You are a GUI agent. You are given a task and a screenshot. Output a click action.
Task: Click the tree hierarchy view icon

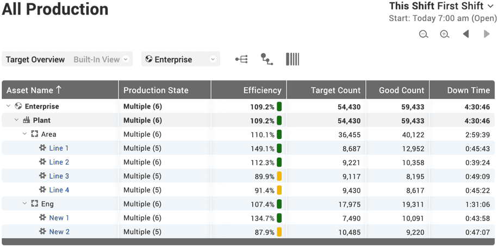click(242, 59)
